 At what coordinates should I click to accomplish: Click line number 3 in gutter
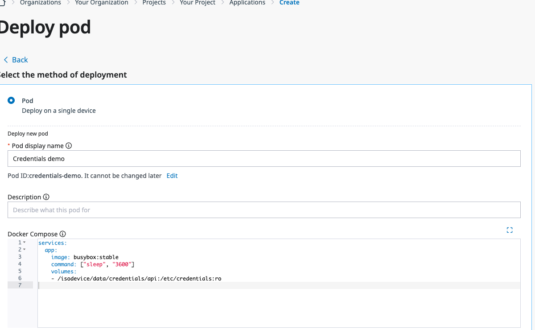(20, 257)
